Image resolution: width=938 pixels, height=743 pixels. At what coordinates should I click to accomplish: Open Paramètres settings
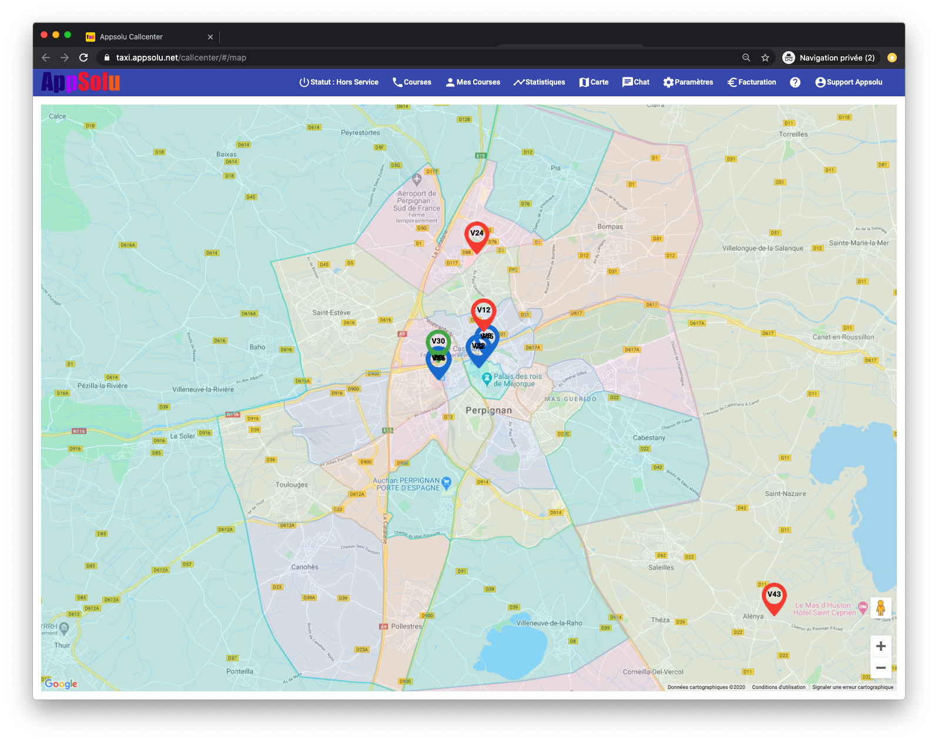coord(688,82)
